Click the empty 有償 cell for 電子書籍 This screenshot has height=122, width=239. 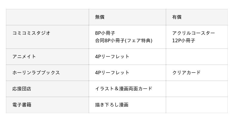tap(197, 105)
